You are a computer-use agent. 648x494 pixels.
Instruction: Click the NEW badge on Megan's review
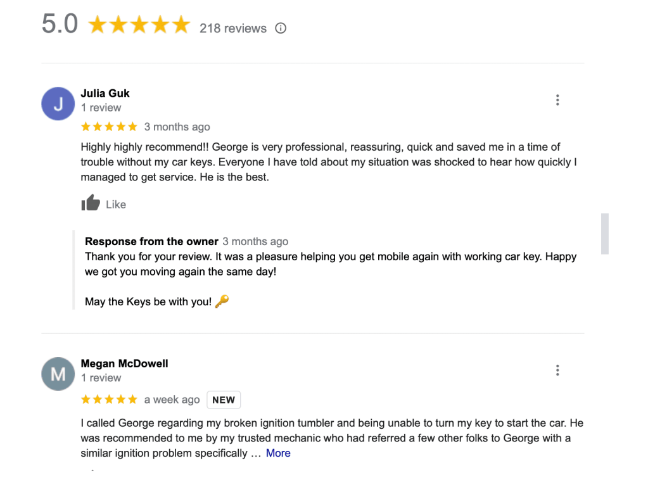point(224,400)
